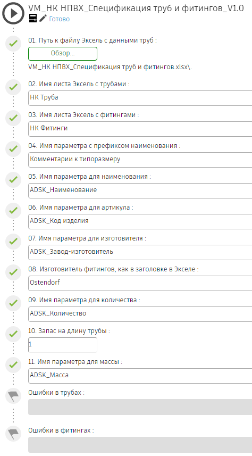The width and height of the screenshot is (252, 456).
Task: Run the script with the play button
Action: (13, 13)
